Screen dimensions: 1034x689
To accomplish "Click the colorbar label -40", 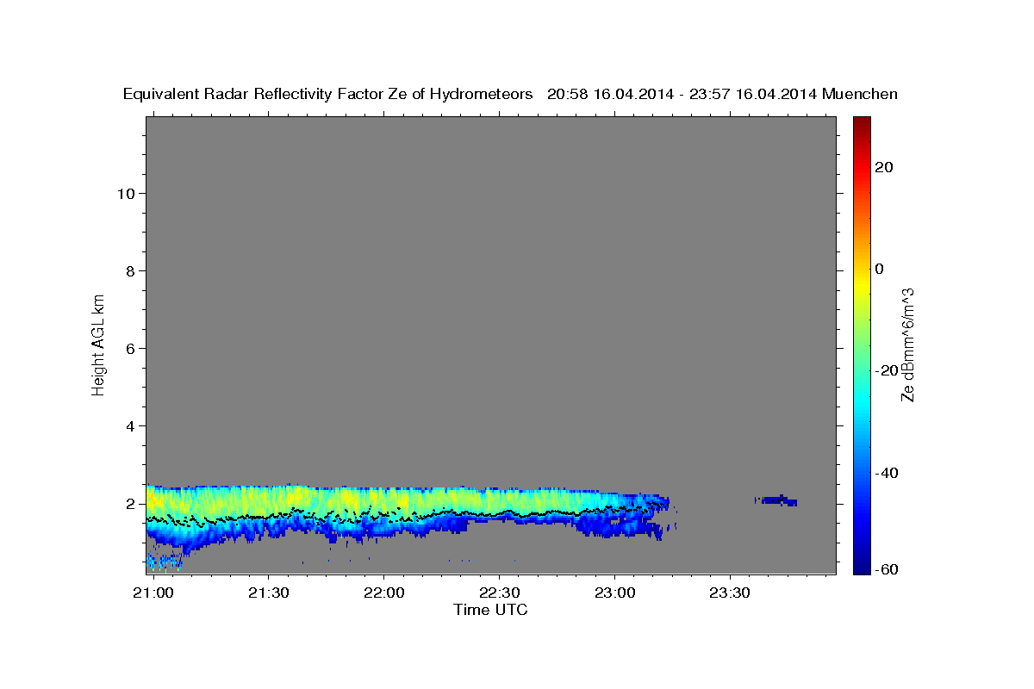I will (886, 473).
